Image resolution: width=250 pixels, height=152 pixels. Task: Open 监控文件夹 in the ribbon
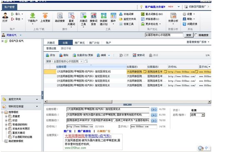tap(128, 19)
